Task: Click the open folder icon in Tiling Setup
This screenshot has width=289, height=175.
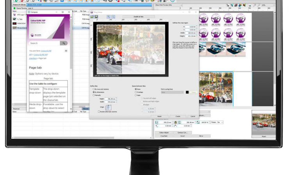Action: [92, 17]
